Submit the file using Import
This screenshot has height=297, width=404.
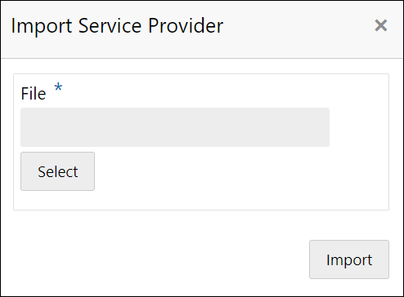click(349, 259)
